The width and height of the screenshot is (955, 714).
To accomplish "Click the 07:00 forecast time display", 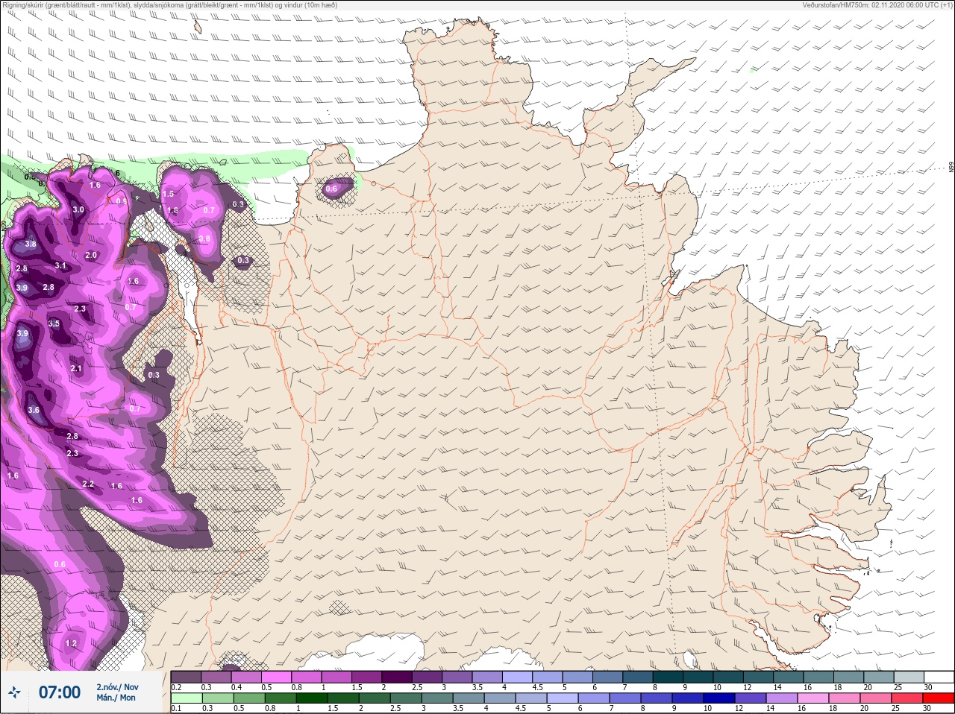I will click(x=59, y=692).
